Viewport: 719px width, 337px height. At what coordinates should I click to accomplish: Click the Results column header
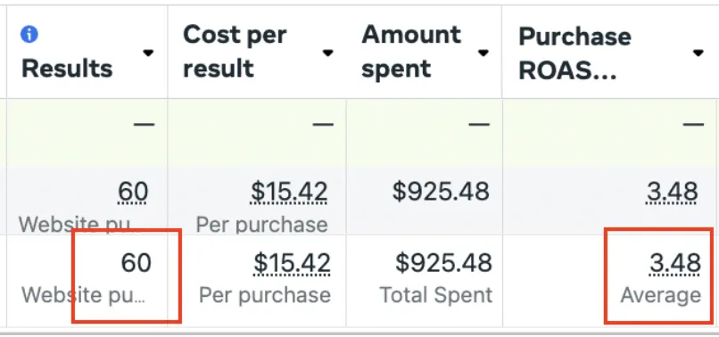[67, 70]
